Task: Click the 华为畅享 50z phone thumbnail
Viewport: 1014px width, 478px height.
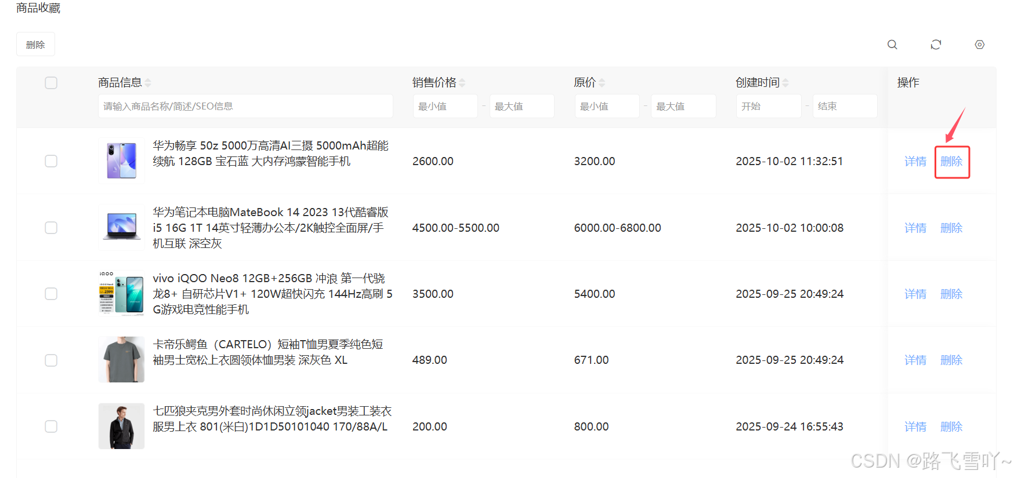Action: click(x=121, y=161)
